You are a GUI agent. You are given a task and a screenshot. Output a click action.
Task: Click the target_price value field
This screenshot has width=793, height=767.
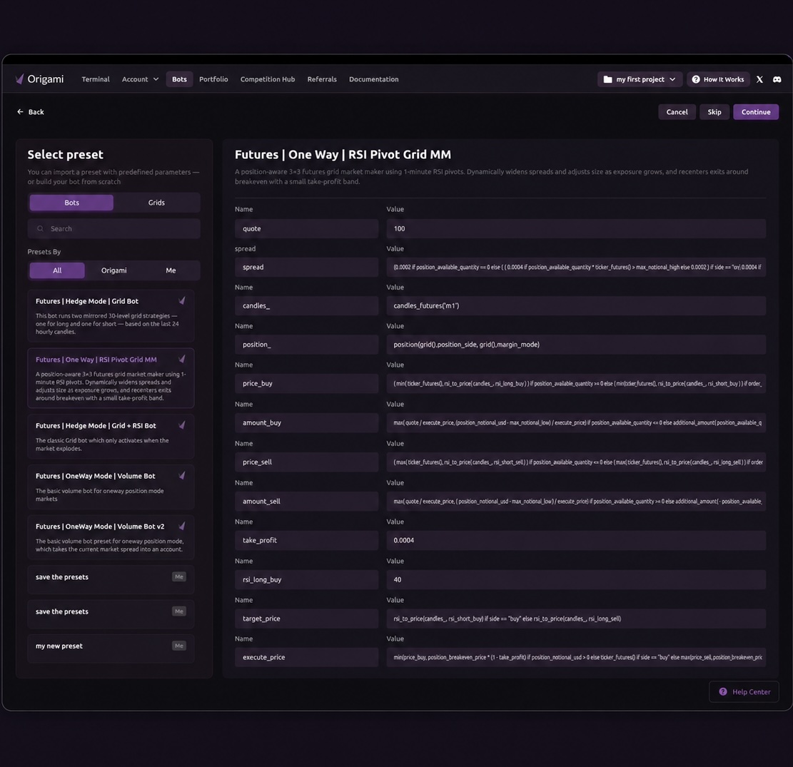point(576,619)
